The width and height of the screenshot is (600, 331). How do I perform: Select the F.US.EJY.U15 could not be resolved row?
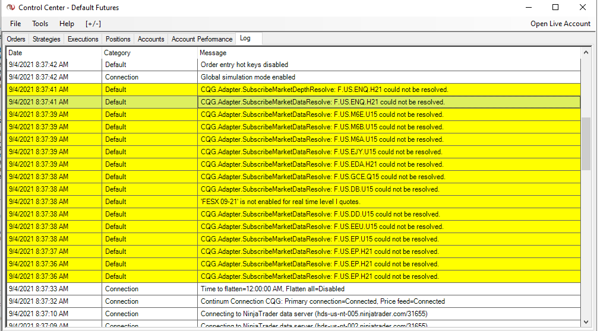[x=293, y=152]
